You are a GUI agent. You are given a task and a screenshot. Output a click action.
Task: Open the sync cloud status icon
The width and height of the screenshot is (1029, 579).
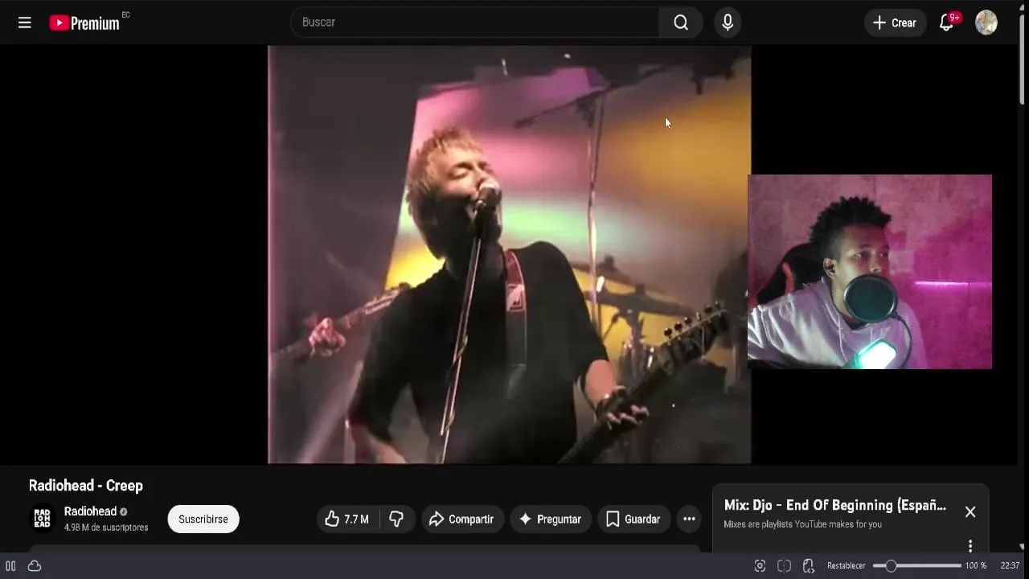[35, 566]
